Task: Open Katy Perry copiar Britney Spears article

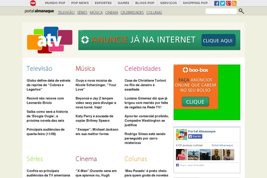Action: click(x=94, y=118)
